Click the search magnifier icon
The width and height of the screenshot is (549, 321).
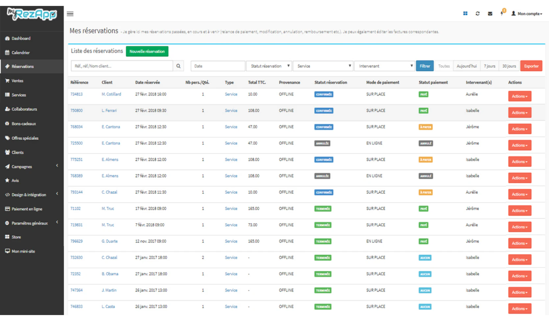coord(178,66)
